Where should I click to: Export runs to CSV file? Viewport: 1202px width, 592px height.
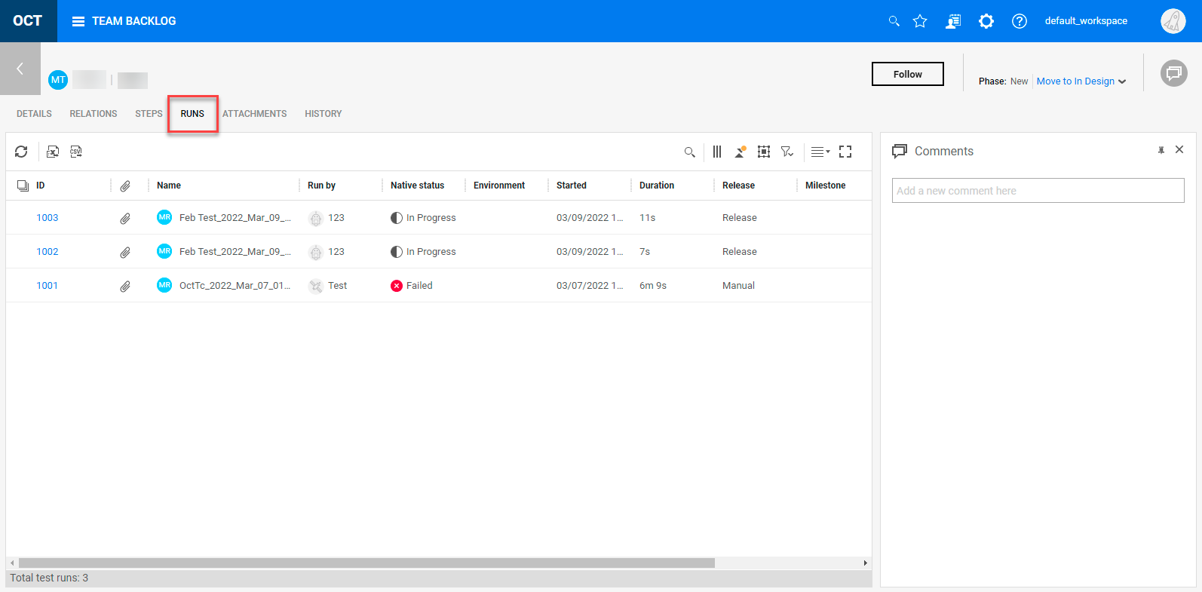(76, 152)
